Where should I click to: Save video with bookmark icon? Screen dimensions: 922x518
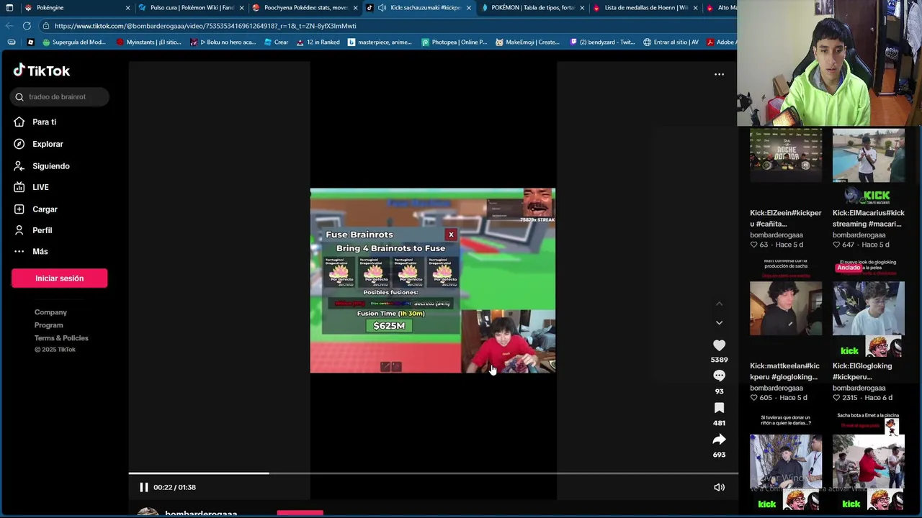click(719, 408)
